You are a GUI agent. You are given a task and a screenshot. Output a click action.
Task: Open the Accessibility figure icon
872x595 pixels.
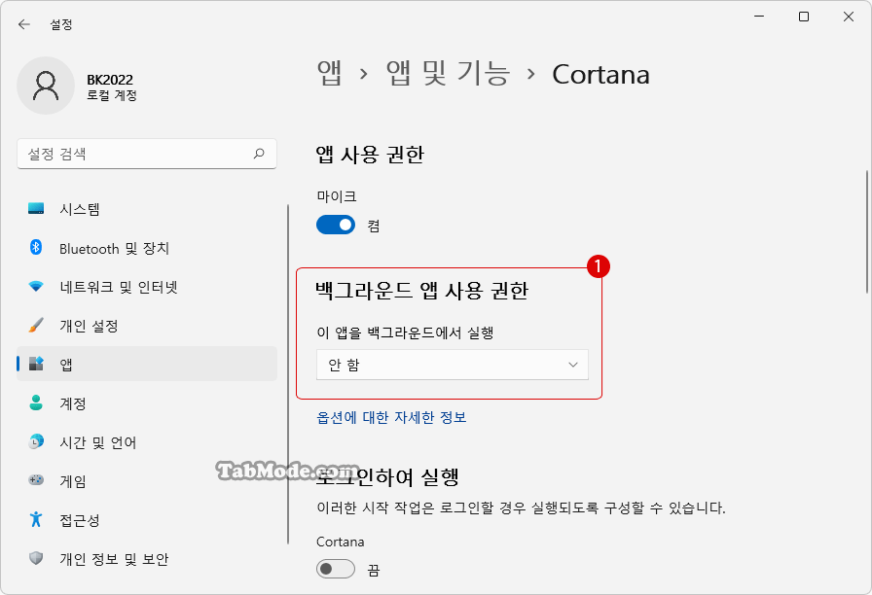(x=36, y=519)
